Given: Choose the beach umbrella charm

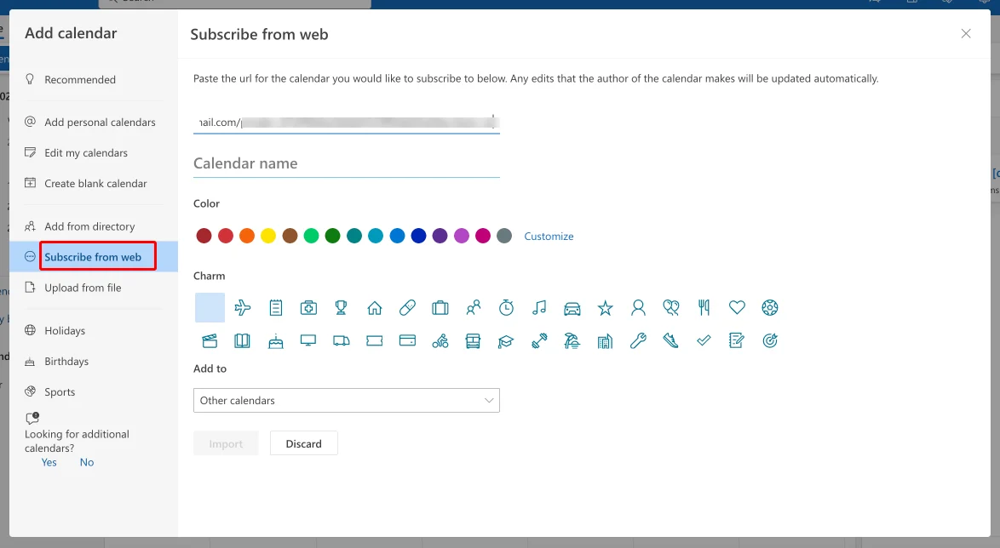Looking at the screenshot, I should pyautogui.click(x=572, y=341).
